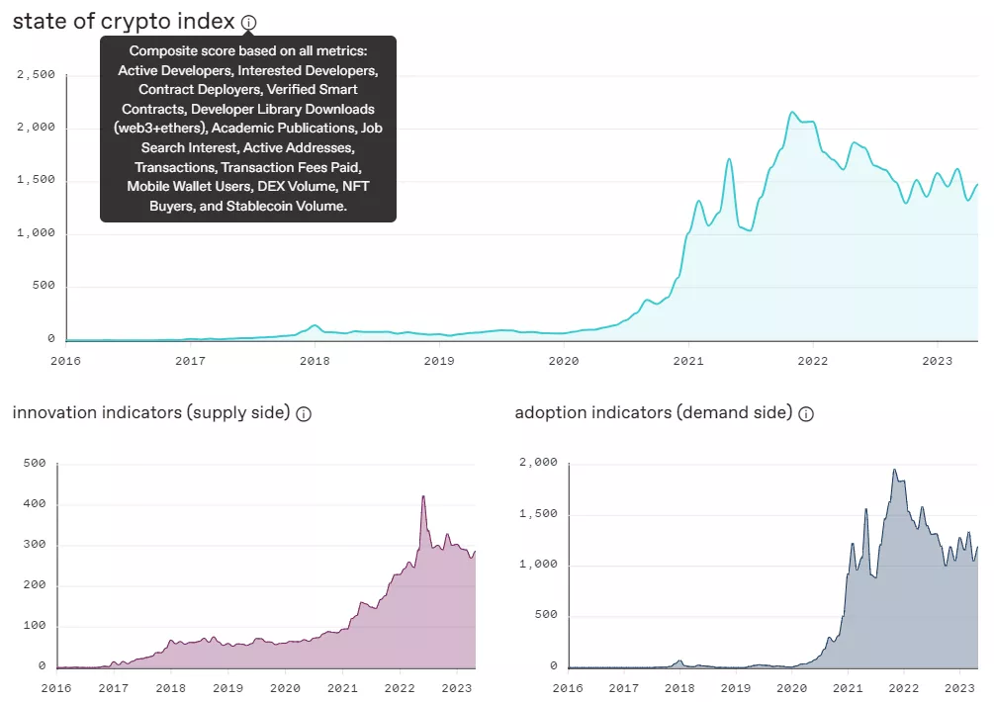Select the 'innovation indicators (supply side)' heading
This screenshot has height=702, width=994.
coord(148,412)
